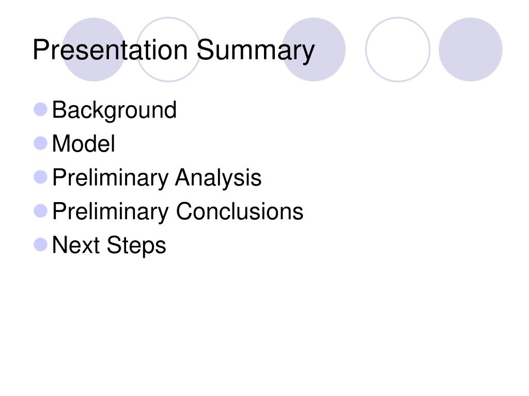Click the word Analysis in third bullet

tap(219, 178)
